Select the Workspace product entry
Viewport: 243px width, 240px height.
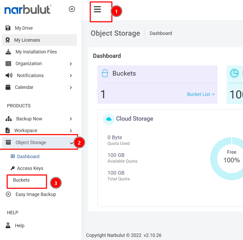[26, 131]
